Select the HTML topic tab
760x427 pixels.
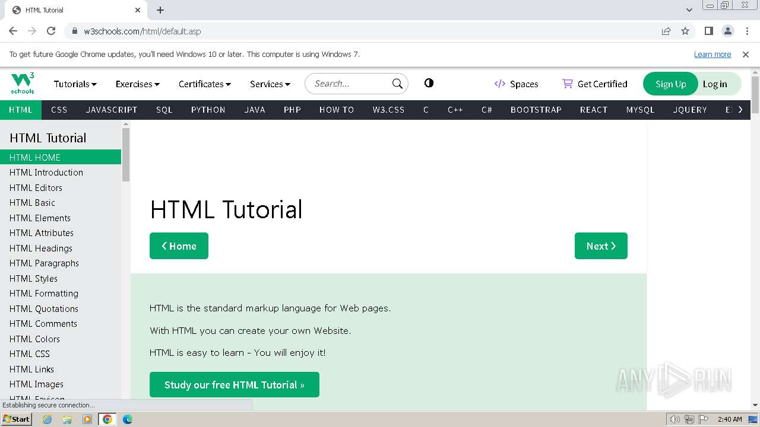[21, 110]
